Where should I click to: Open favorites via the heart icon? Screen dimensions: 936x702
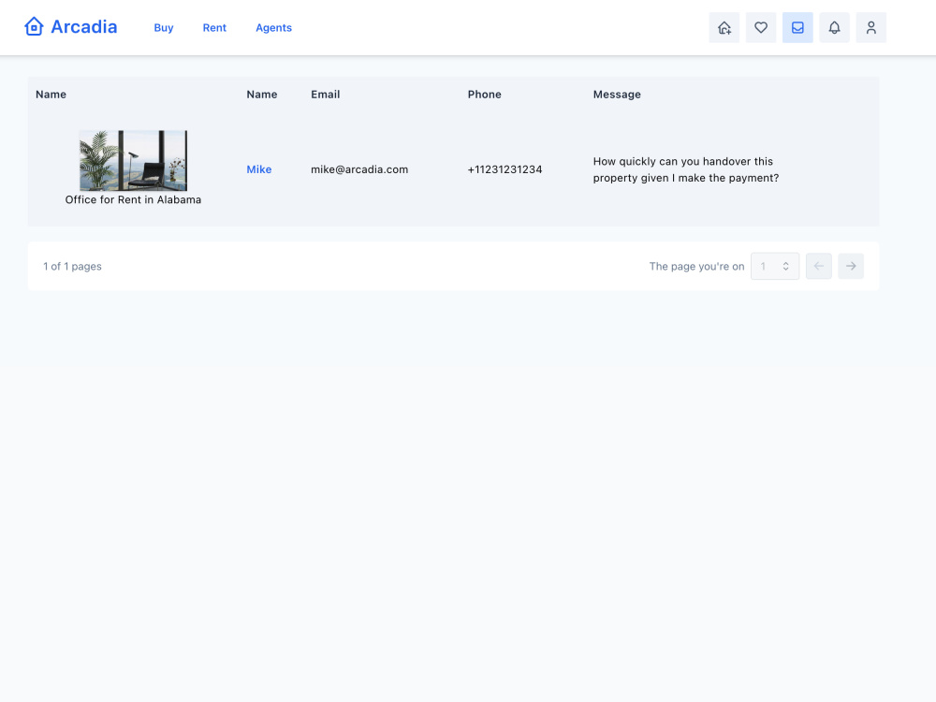click(761, 27)
